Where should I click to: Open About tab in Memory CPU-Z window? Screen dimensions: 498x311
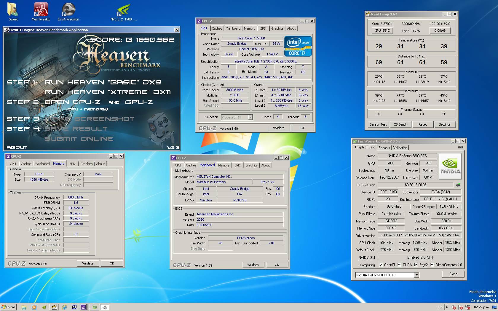100,164
